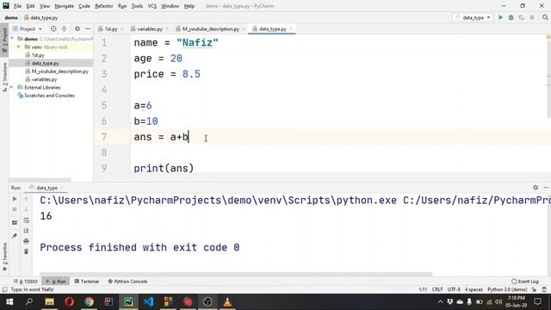Image resolution: width=551 pixels, height=310 pixels.
Task: Open the TODO tool window
Action: 26,282
